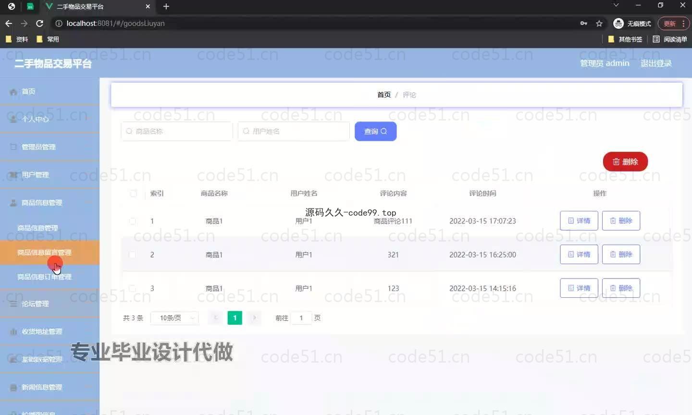Viewport: 692px width, 415px height.
Task: Open the 阅读清单 reading list
Action: click(670, 39)
